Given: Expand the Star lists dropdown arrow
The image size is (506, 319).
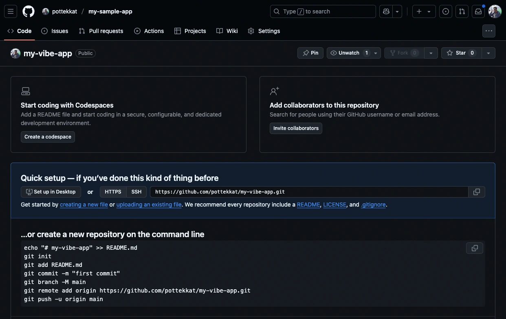Looking at the screenshot, I should click(488, 53).
